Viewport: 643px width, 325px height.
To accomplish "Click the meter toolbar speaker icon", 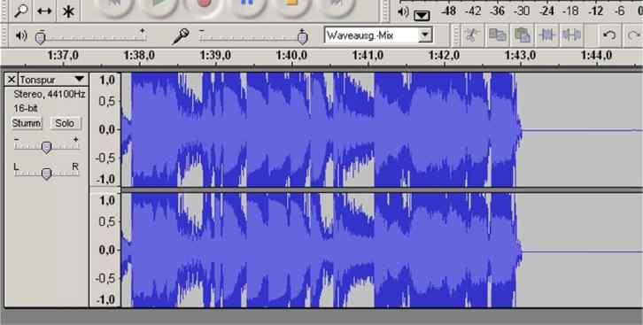I will pyautogui.click(x=404, y=12).
